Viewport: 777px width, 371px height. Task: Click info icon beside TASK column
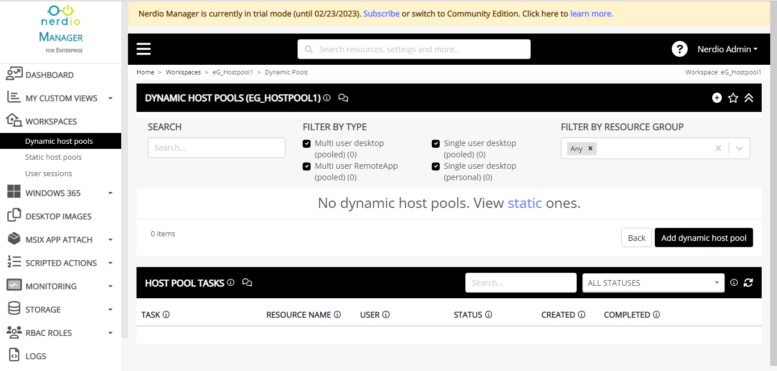166,315
